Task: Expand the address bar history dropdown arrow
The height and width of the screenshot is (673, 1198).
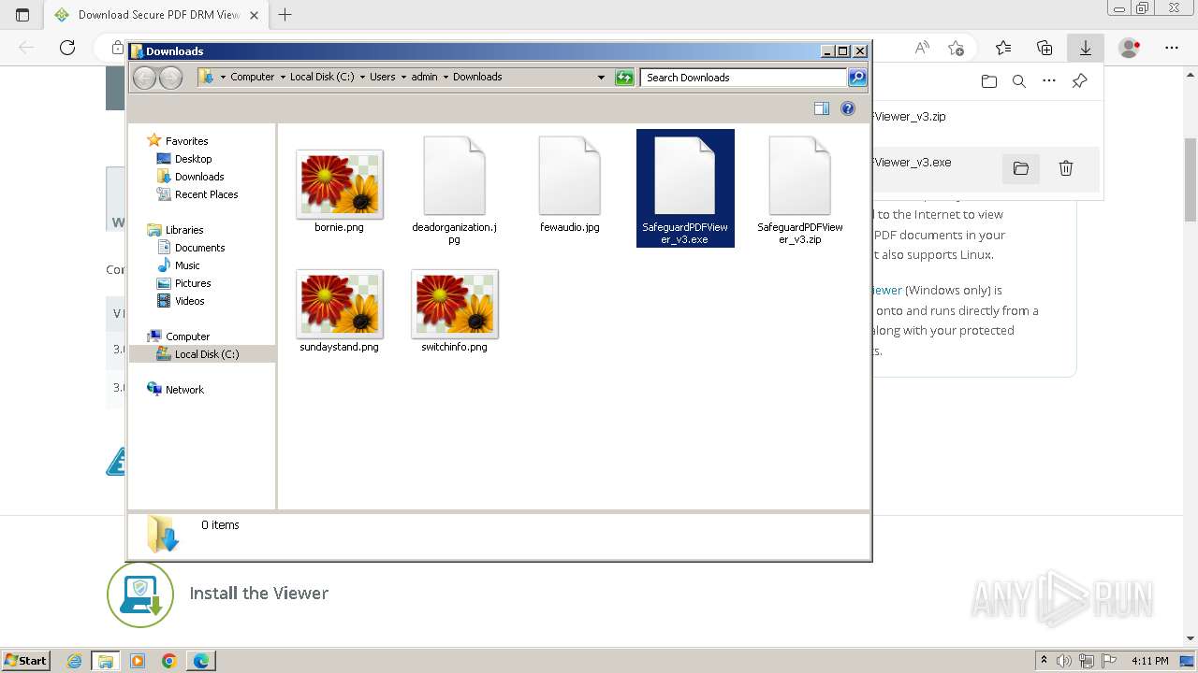Action: 601,78
